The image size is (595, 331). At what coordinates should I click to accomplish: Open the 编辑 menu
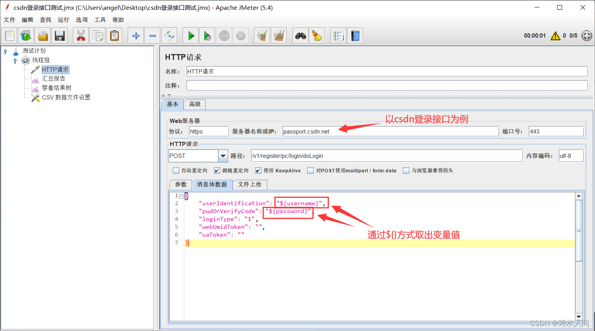(x=27, y=20)
